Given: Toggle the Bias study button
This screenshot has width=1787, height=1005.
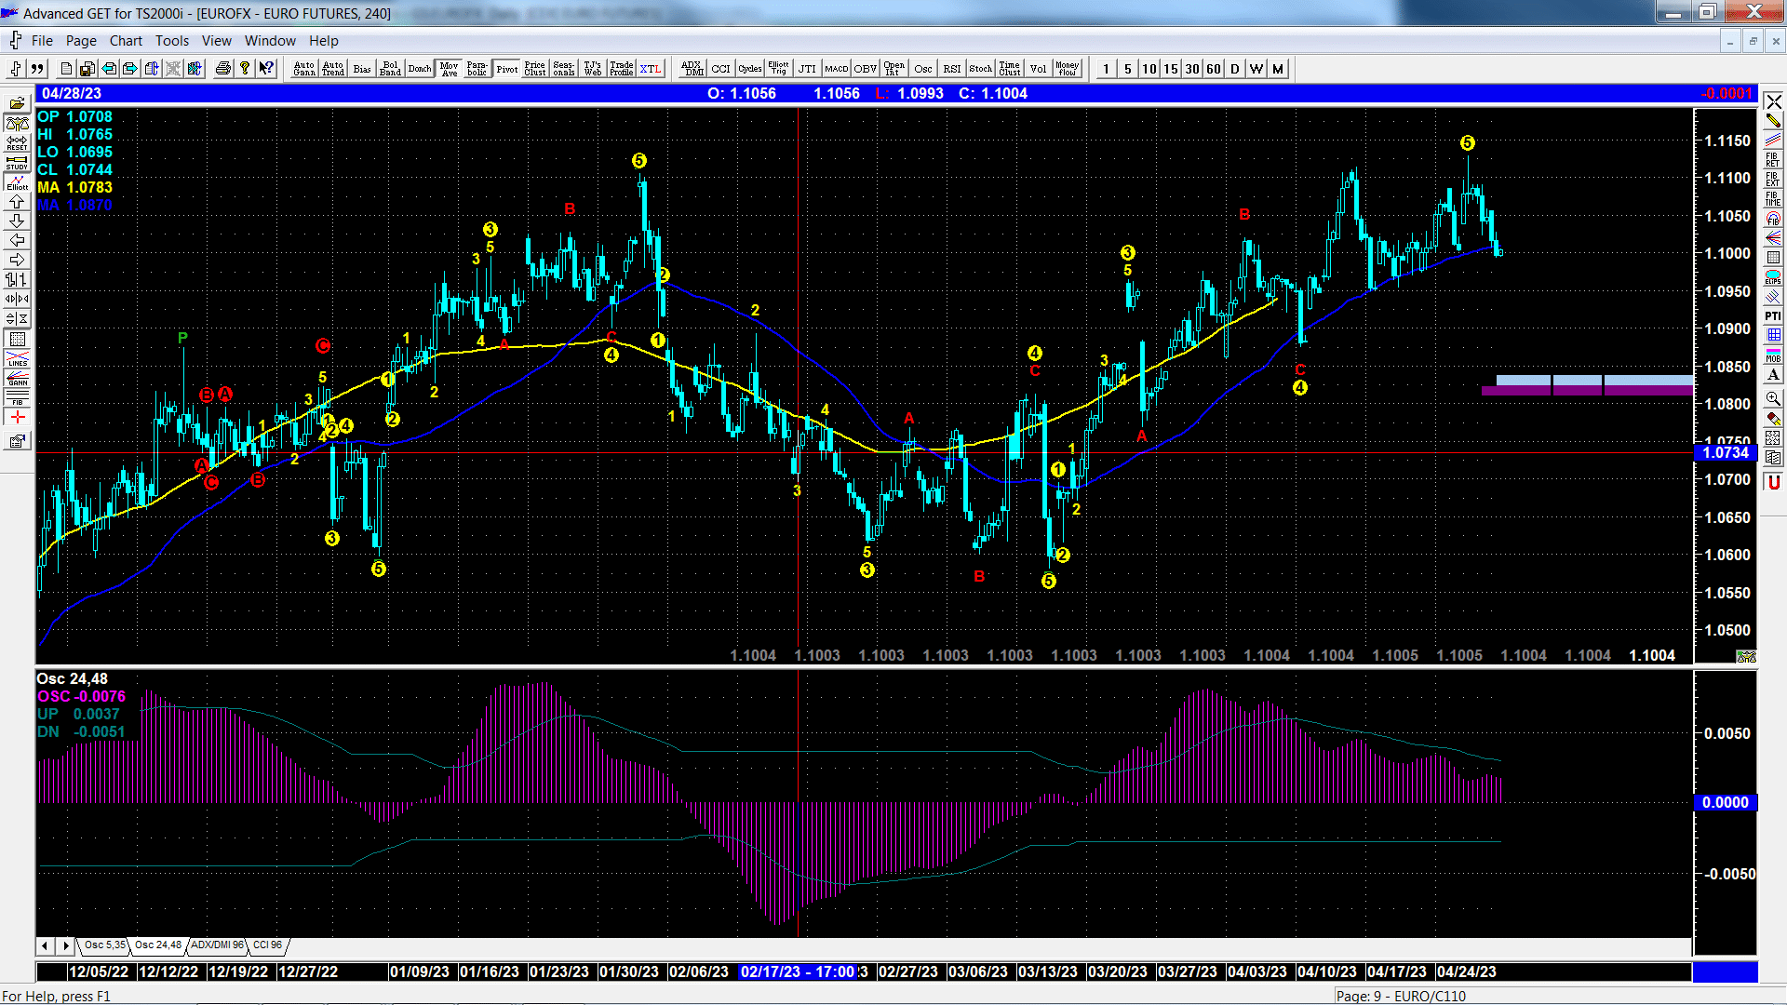Looking at the screenshot, I should [x=362, y=69].
